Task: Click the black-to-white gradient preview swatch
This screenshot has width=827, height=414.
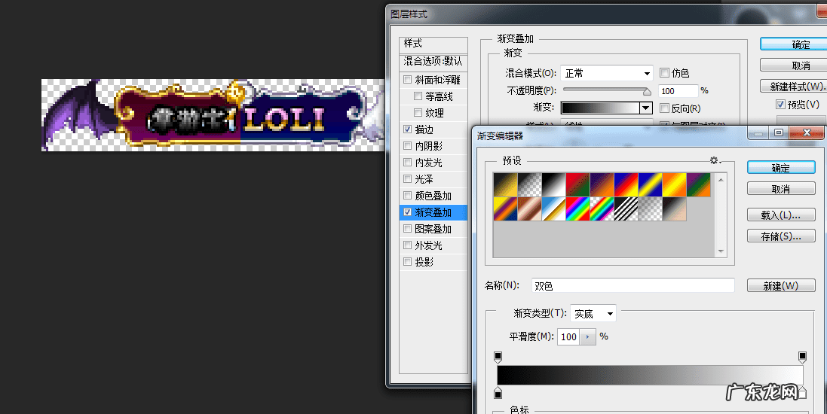Action: click(x=600, y=108)
